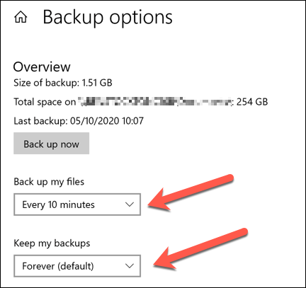This screenshot has height=288, width=306.
Task: Click the 05/10/2020 10:07 timestamp
Action: click(x=107, y=121)
